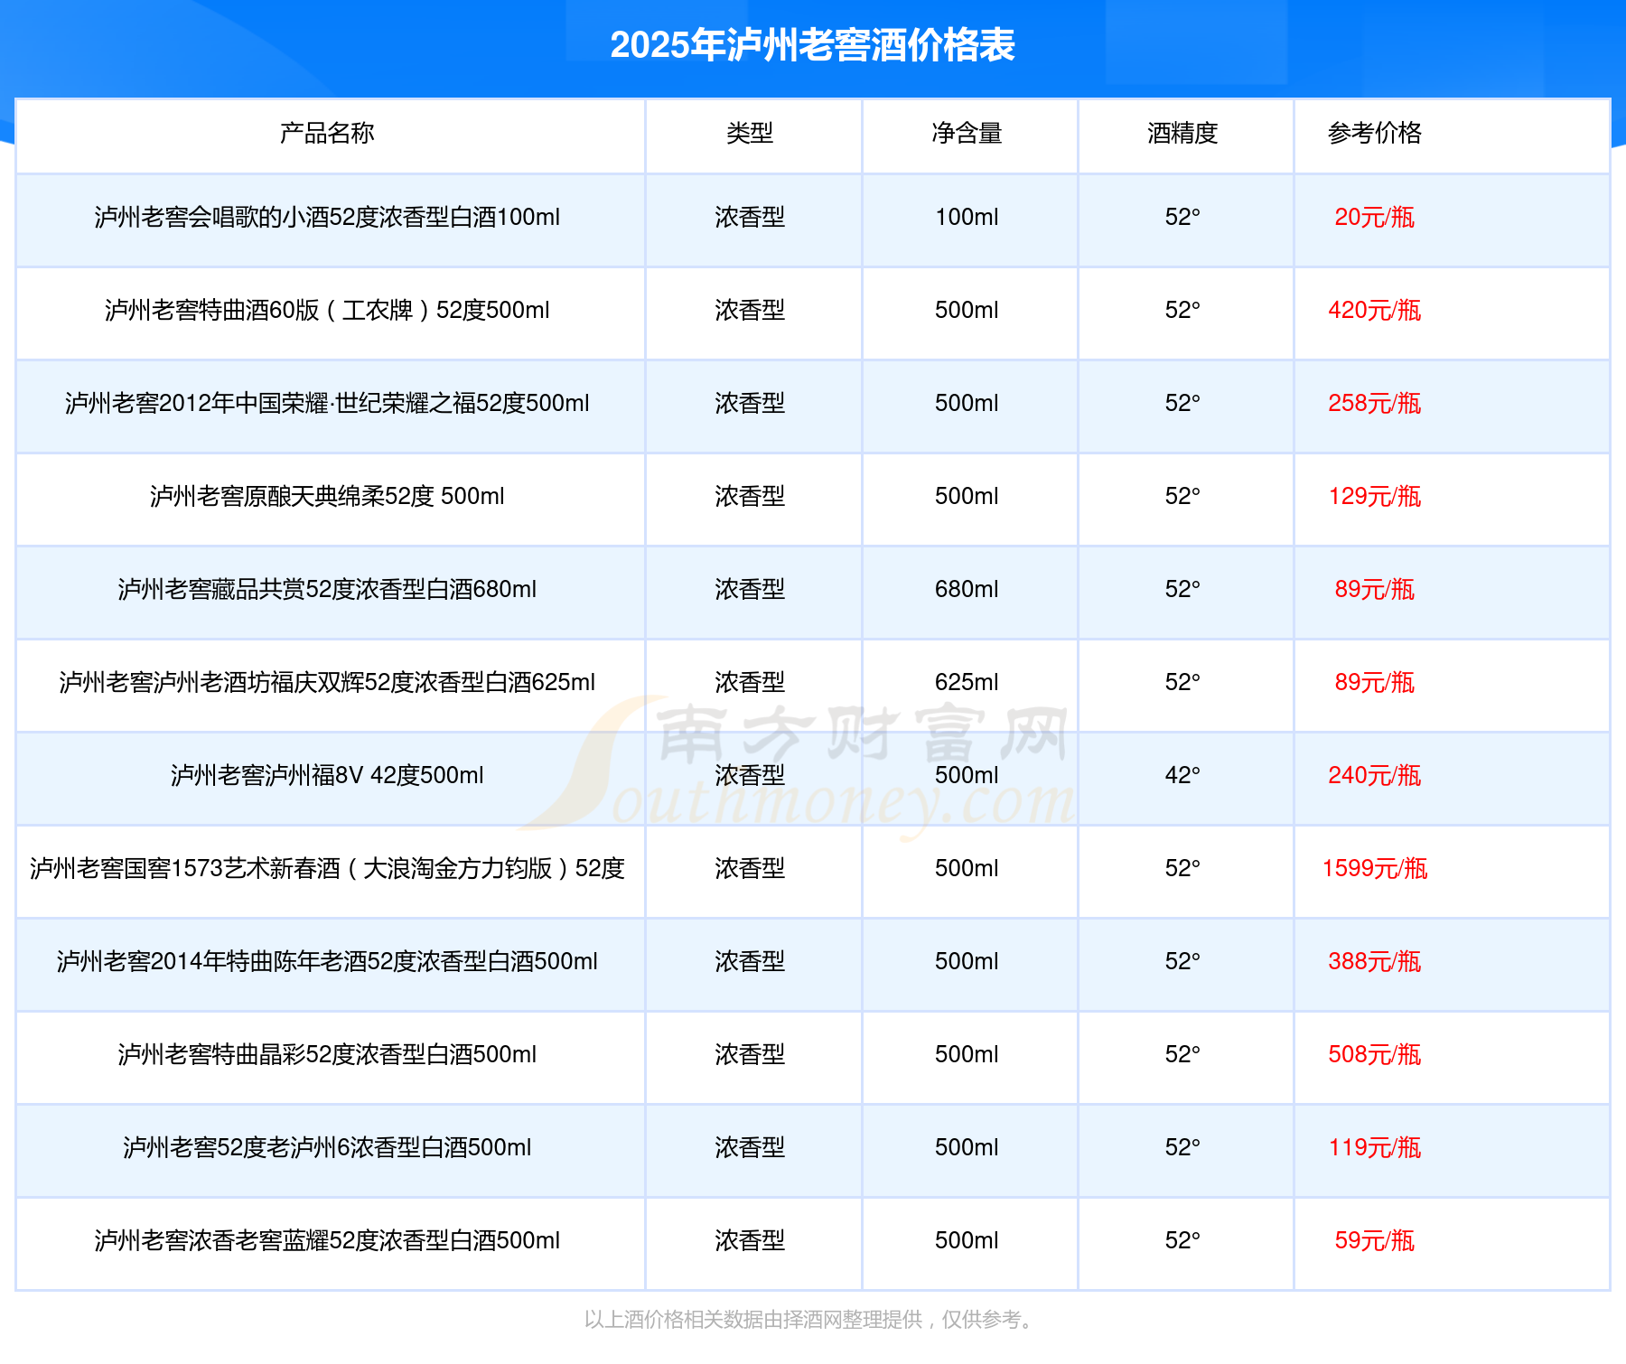Click 泸州老窖泸州福8V 42度500ml product name
1626x1364 pixels.
(327, 775)
